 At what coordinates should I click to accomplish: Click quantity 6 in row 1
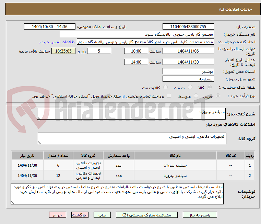[58, 165]
